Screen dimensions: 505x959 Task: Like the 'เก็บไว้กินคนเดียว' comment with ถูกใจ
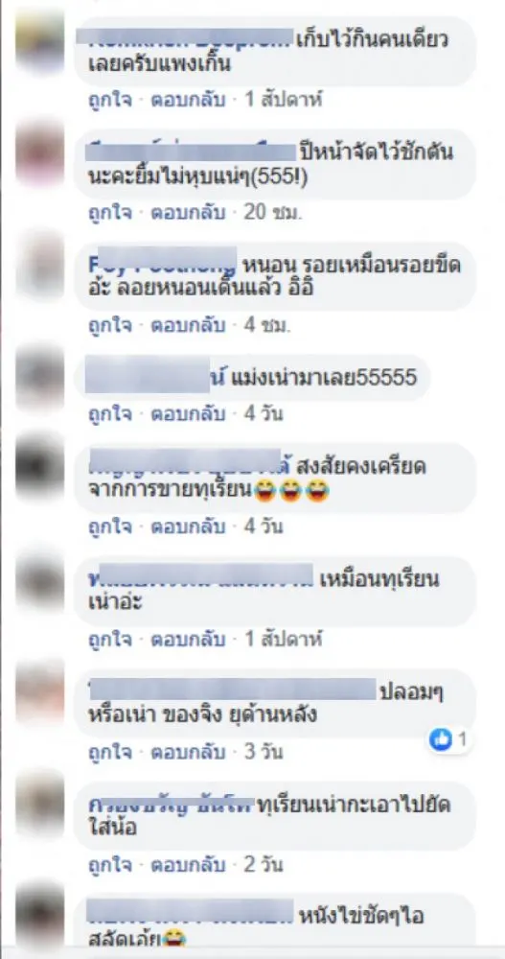pyautogui.click(x=110, y=99)
